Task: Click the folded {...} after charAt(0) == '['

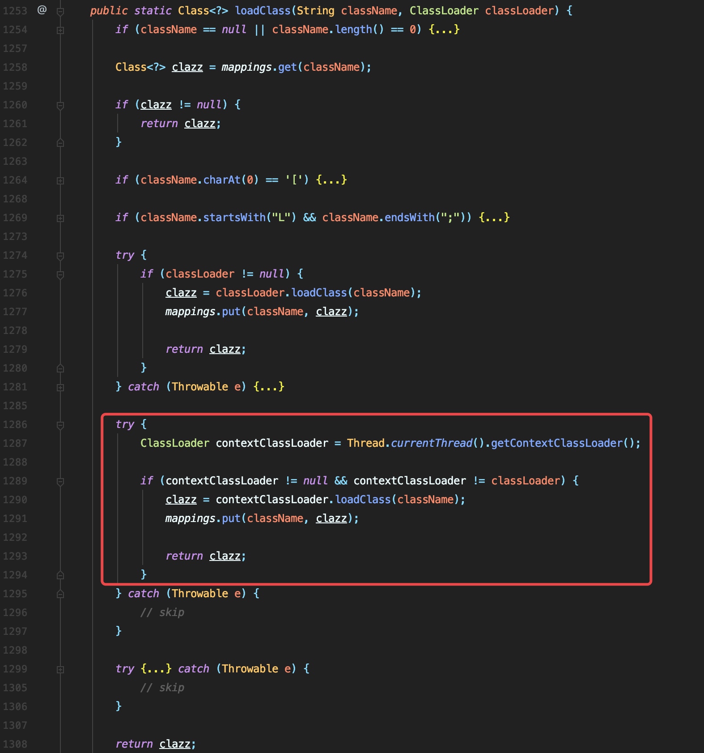Action: coord(331,180)
